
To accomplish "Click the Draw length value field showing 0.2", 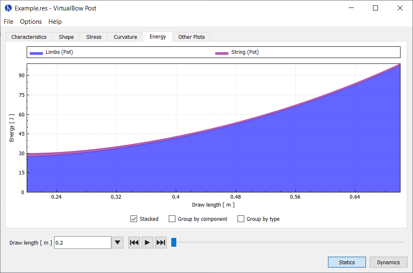I will coord(83,243).
